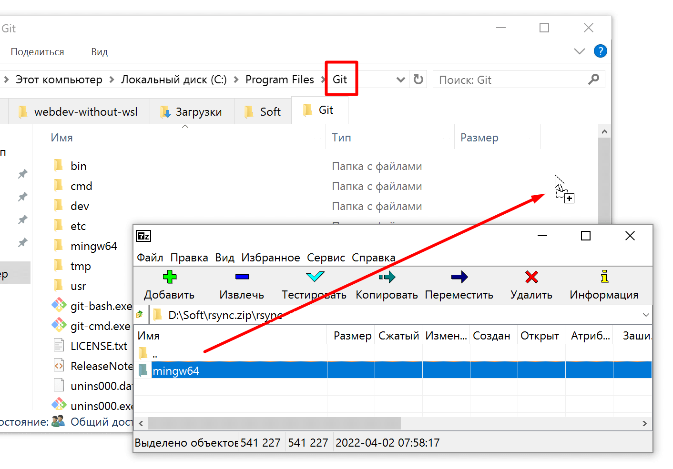Click the Explorer help question mark icon

click(x=601, y=51)
